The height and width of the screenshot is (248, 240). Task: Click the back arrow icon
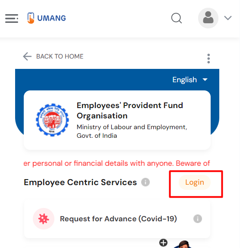click(x=27, y=56)
